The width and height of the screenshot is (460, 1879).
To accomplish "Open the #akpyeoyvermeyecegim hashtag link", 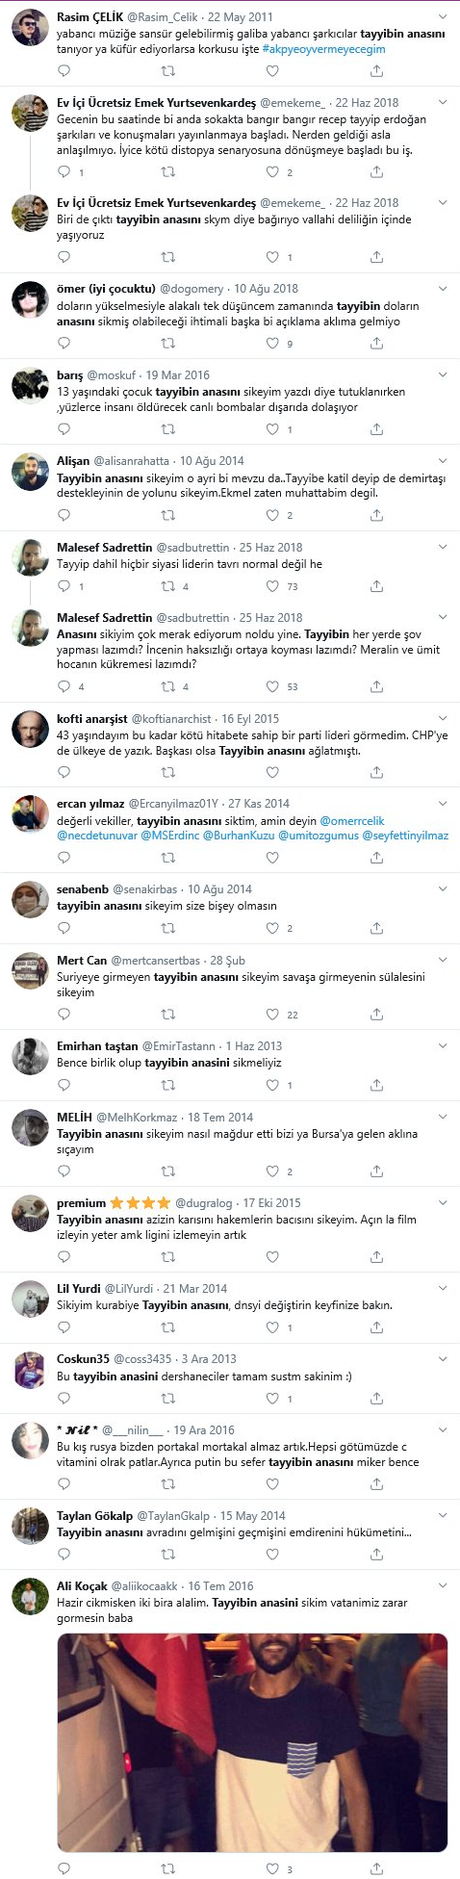I will (x=323, y=48).
